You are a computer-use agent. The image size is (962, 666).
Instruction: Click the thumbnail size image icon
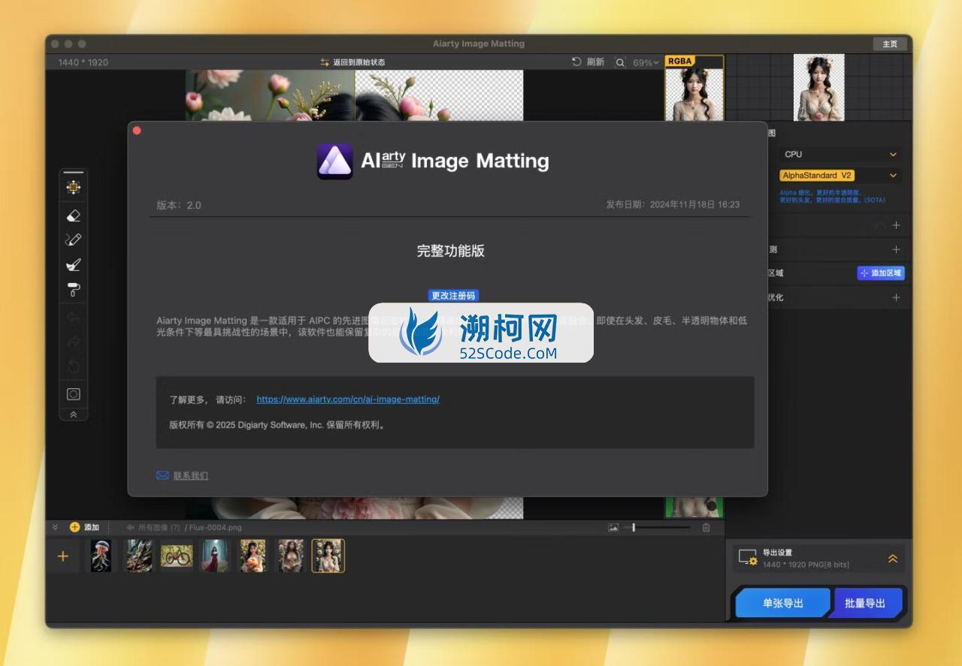point(613,528)
